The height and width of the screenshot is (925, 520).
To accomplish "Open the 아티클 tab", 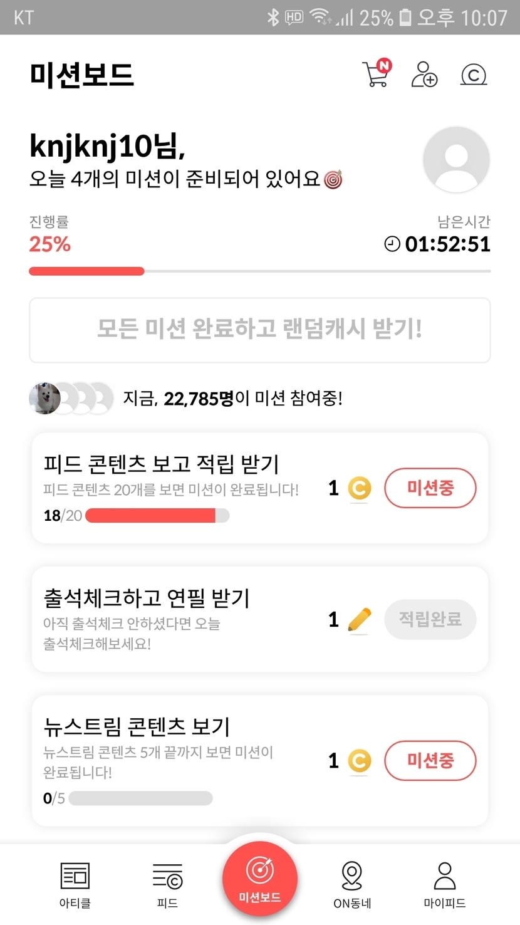I will coord(75,884).
